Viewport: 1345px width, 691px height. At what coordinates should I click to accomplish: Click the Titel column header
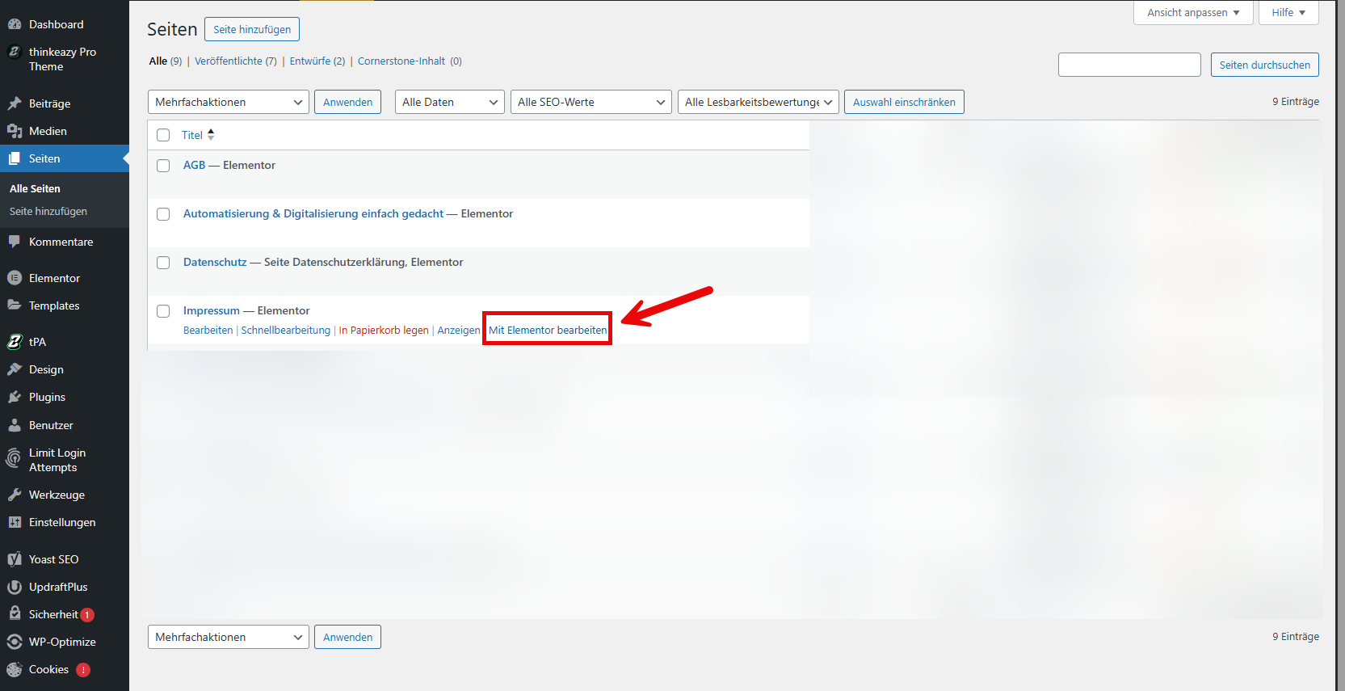point(192,135)
